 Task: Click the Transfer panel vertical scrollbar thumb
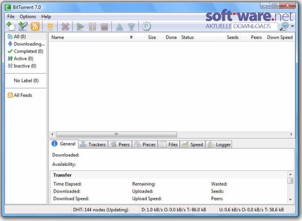click(x=290, y=181)
